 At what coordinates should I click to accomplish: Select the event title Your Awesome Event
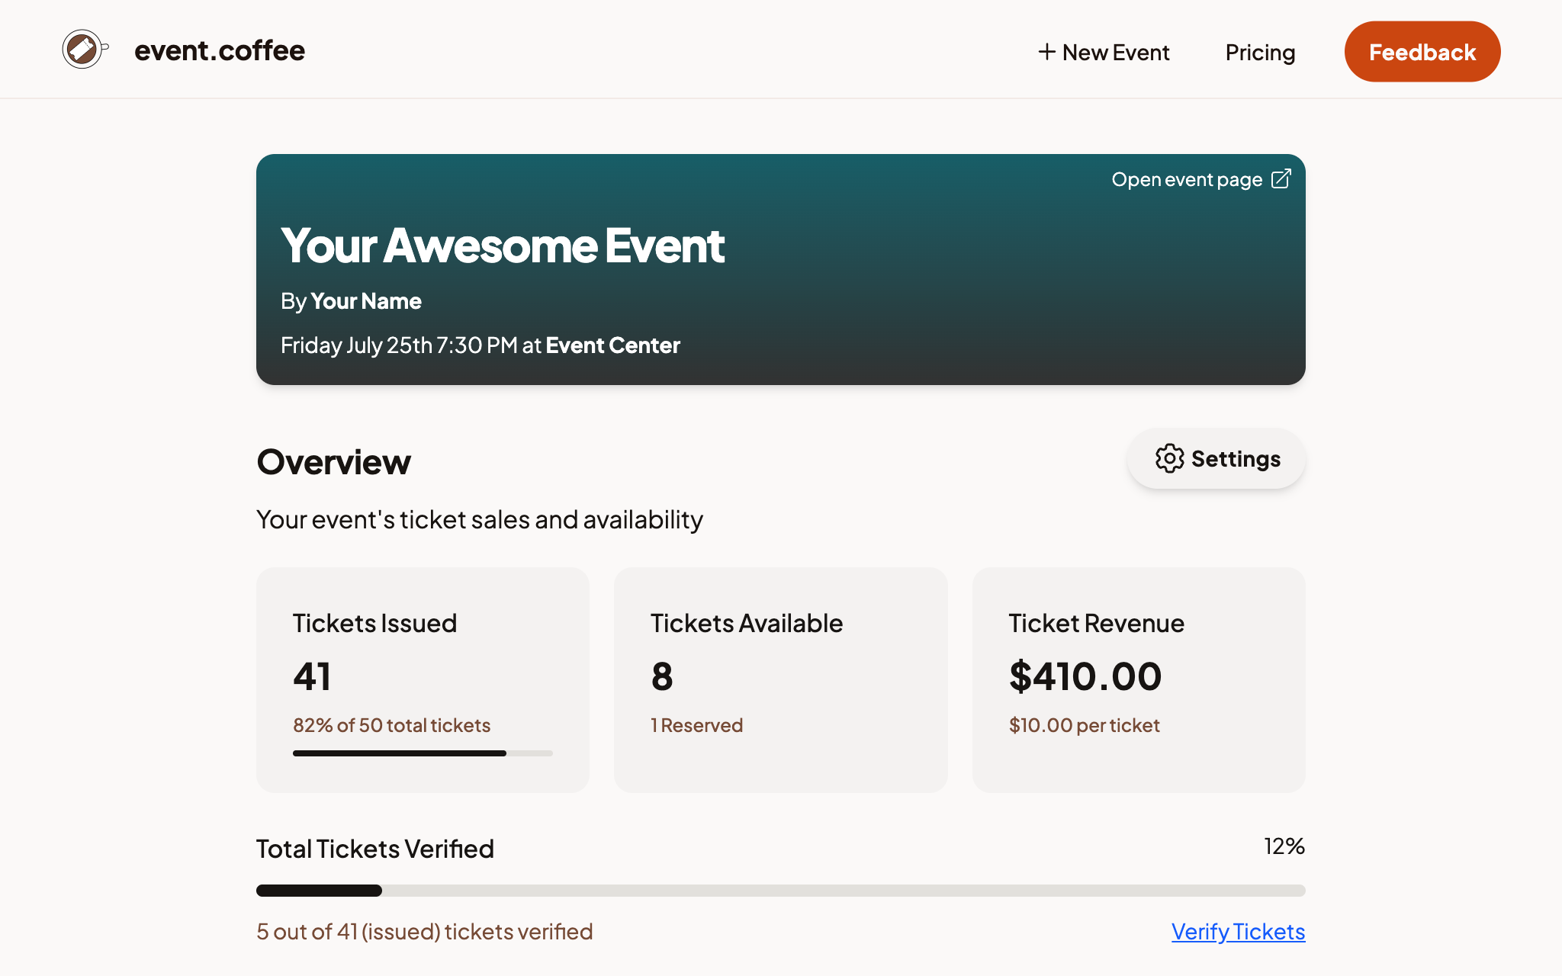[503, 245]
